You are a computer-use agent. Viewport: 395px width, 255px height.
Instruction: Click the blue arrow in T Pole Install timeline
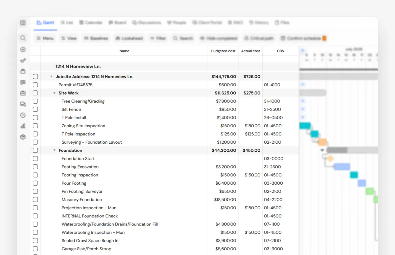303,117
